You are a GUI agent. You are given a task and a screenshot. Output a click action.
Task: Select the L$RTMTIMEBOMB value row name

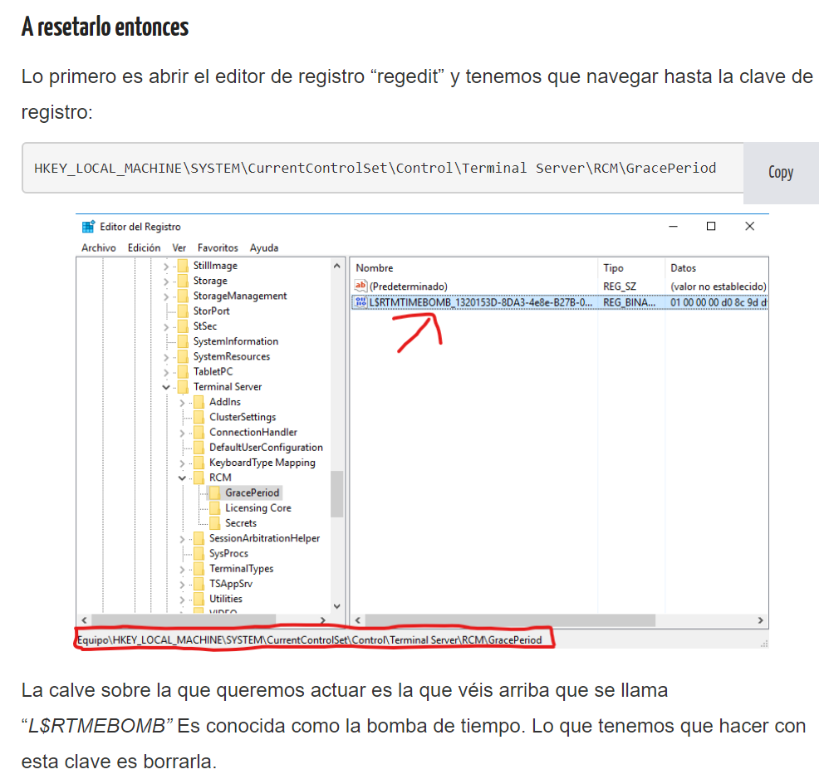pyautogui.click(x=481, y=302)
